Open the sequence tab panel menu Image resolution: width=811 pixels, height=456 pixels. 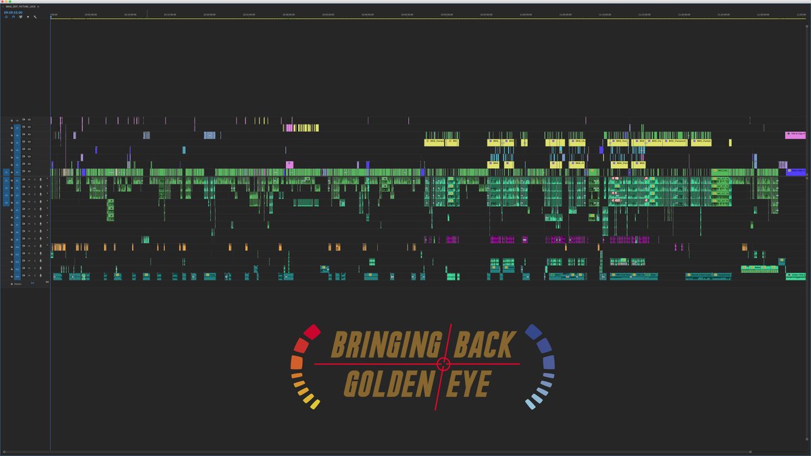(38, 7)
